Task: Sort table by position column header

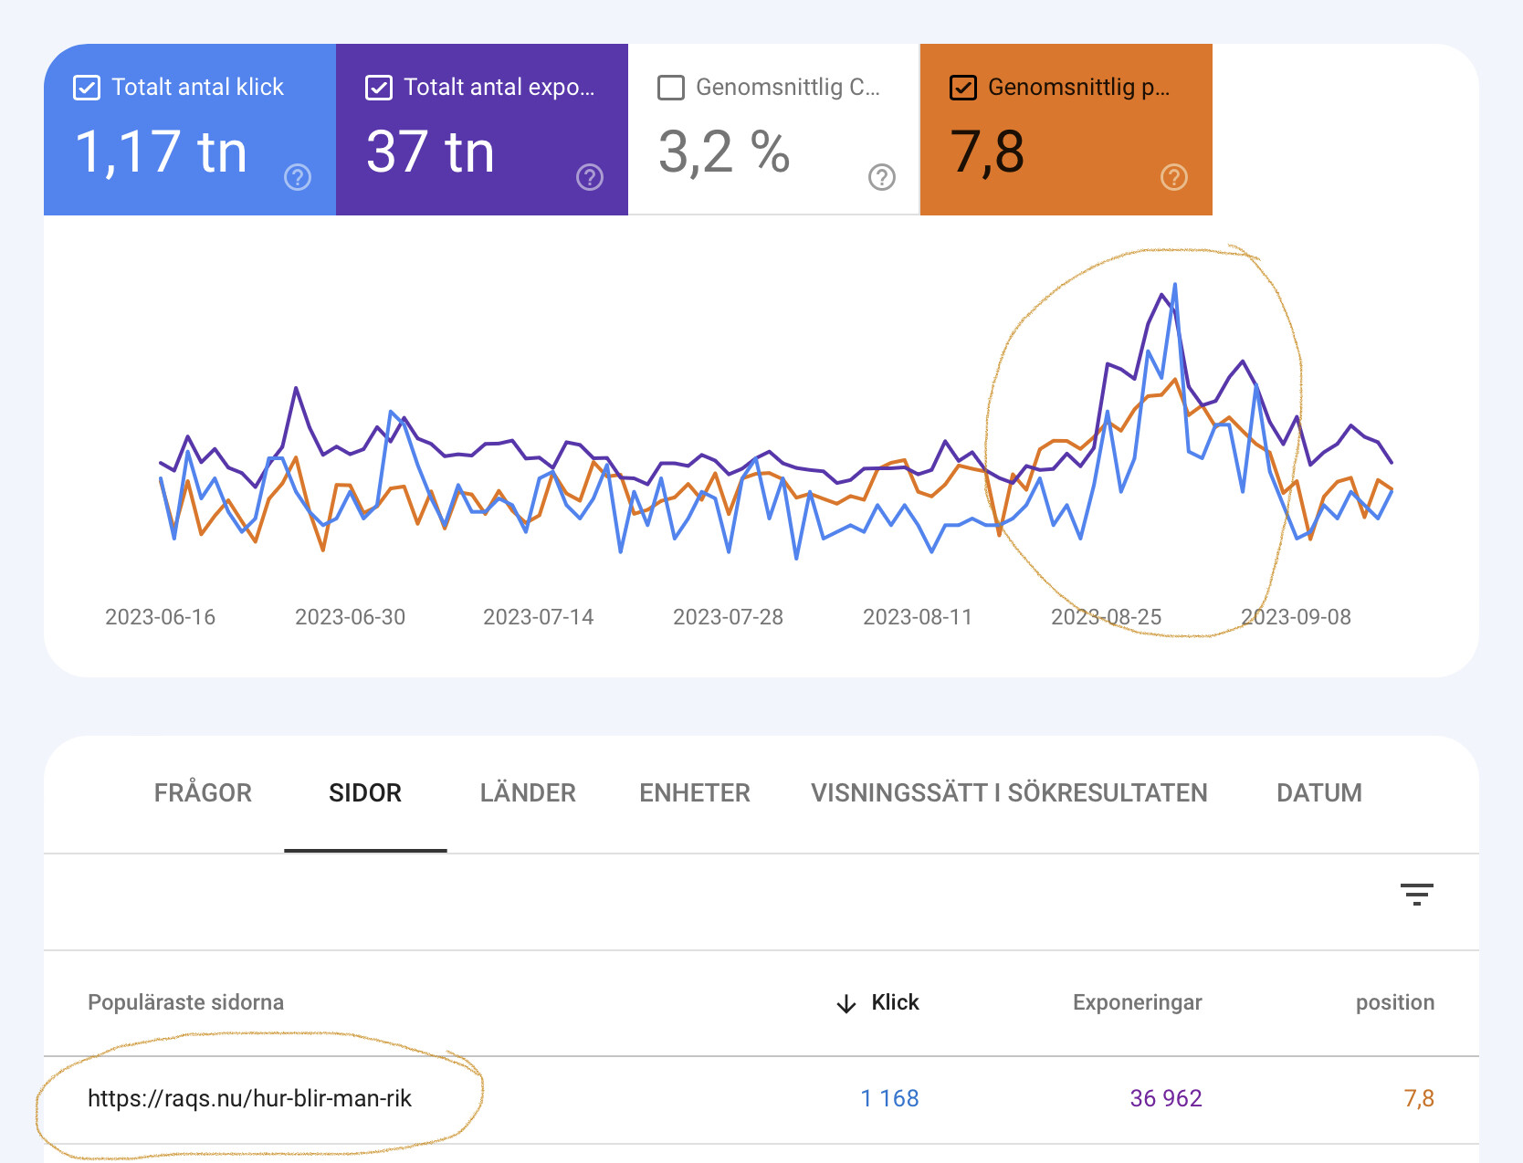Action: click(x=1394, y=1002)
